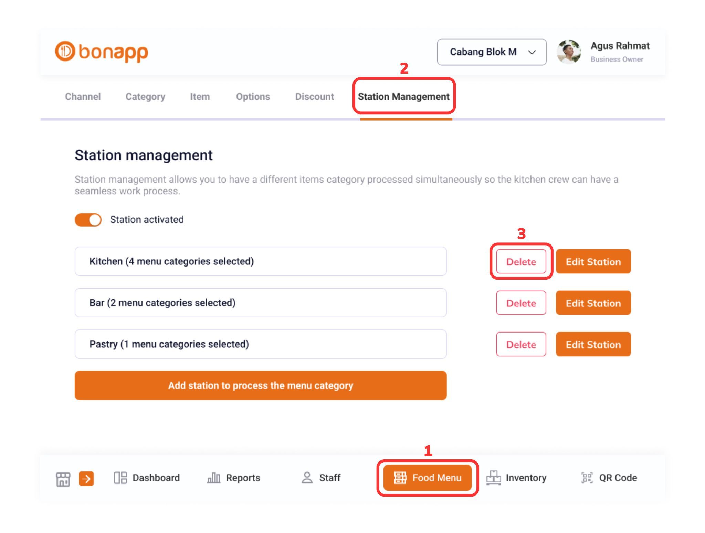The height and width of the screenshot is (533, 705).
Task: Open the Options tab
Action: coord(253,97)
